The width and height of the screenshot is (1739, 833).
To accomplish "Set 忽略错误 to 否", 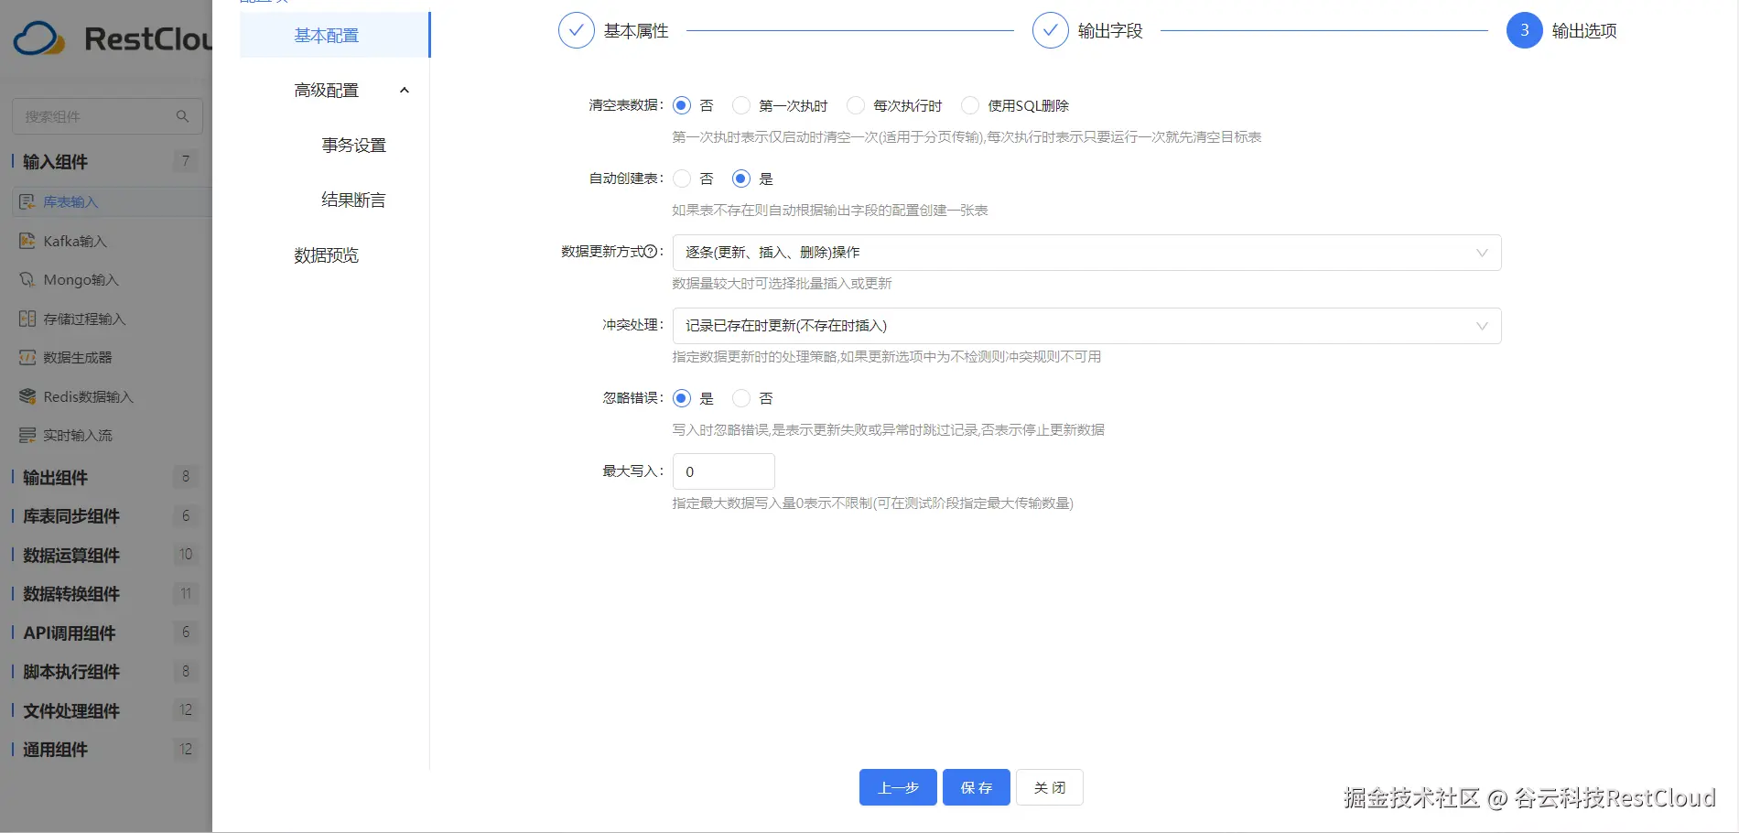I will (741, 398).
